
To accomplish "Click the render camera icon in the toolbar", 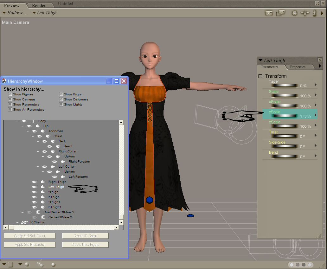I will 269,13.
